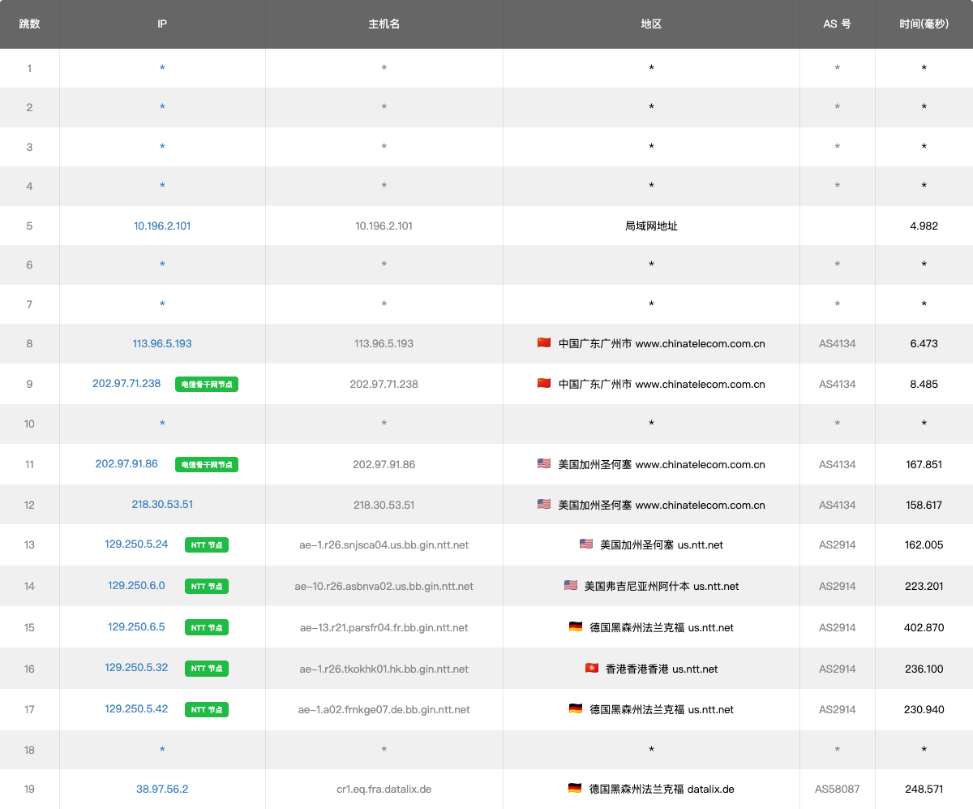Click the Hong Kong flag in hop 16
Viewport: 973px width, 809px height.
592,669
